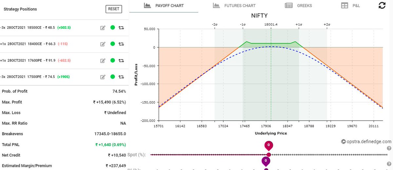Viewport: 393px width, 170px height.
Task: Toggle green dot for 18500CE leg
Action: pos(113,28)
